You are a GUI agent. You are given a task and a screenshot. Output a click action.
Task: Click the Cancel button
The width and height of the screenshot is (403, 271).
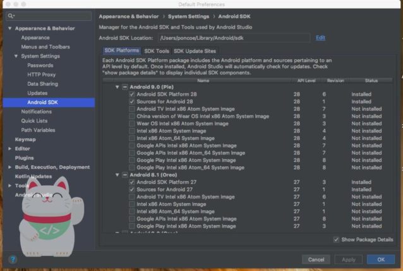coord(316,259)
